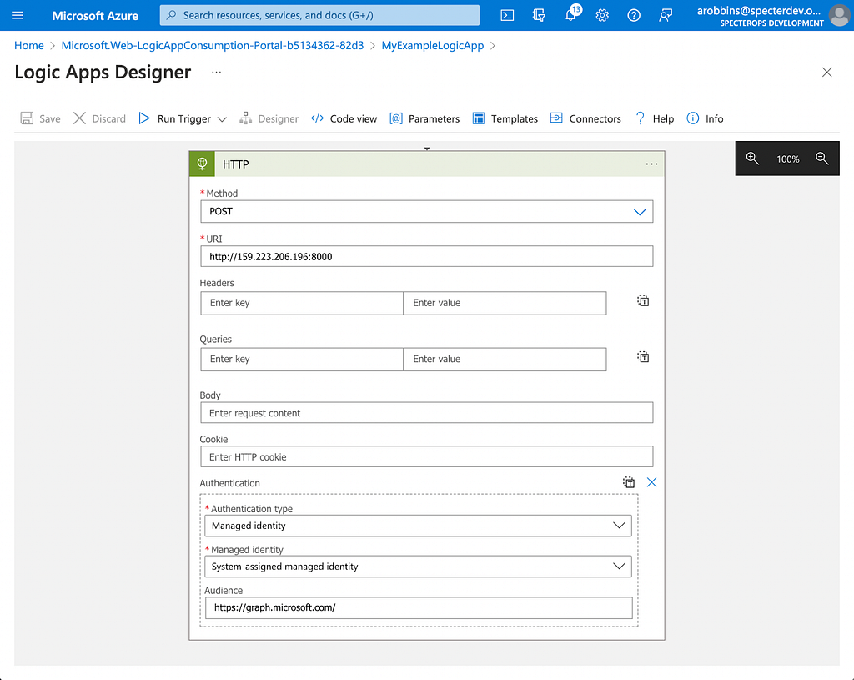Click the URI input field

coord(426,256)
